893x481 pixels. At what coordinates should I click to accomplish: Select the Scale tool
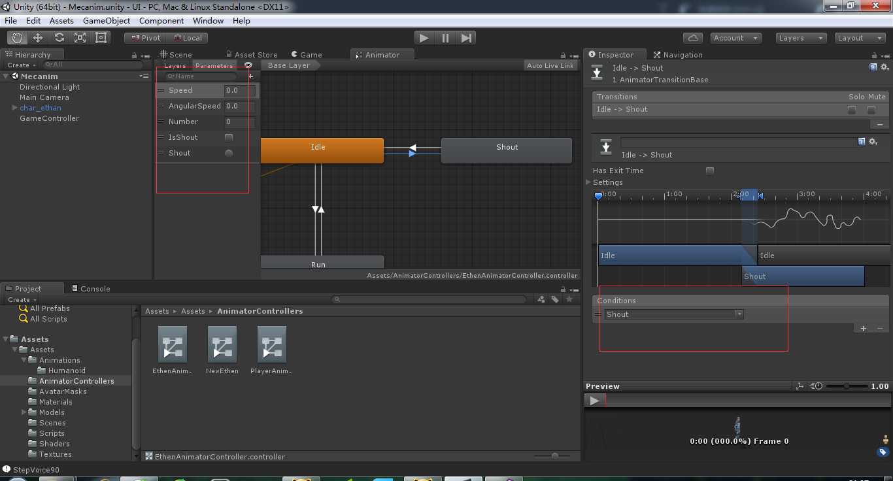(80, 38)
